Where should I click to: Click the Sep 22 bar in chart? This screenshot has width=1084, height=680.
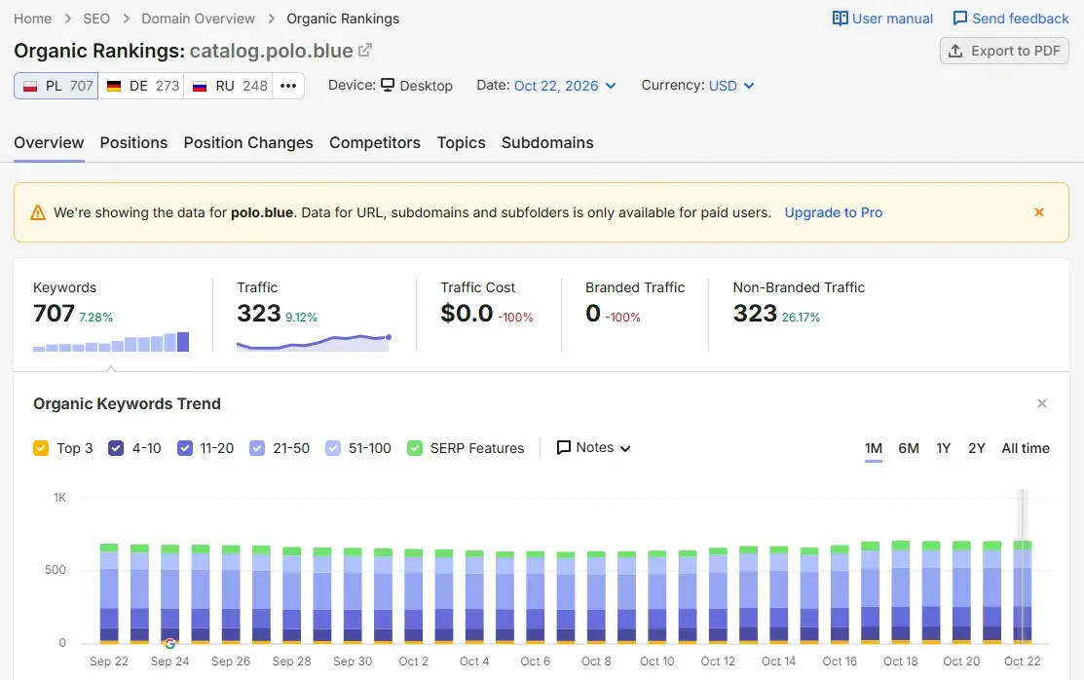click(109, 593)
